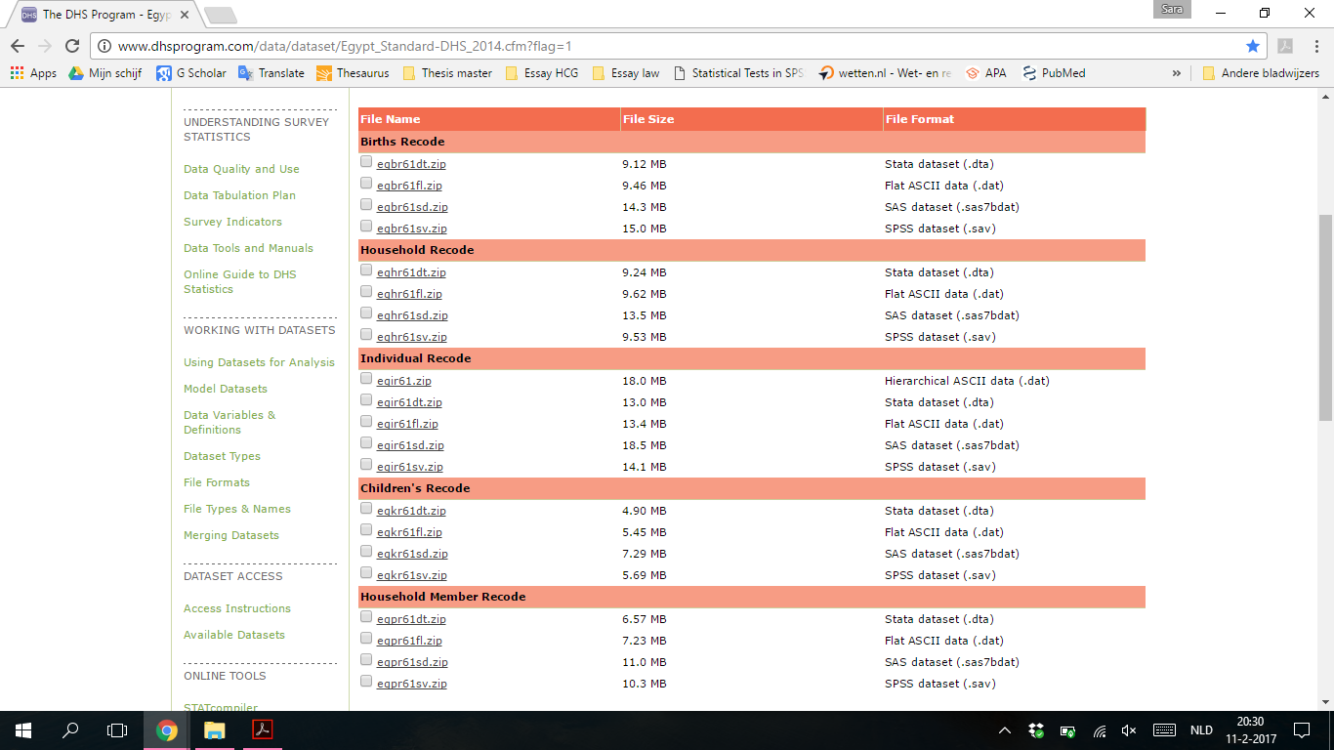Open the Translate bookmark
This screenshot has height=750, width=1334.
coord(271,73)
